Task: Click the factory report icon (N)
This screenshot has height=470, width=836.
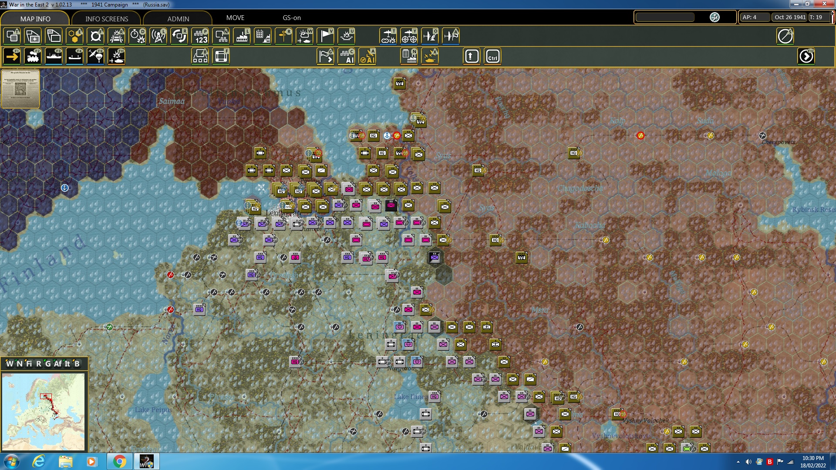Action: tap(409, 57)
